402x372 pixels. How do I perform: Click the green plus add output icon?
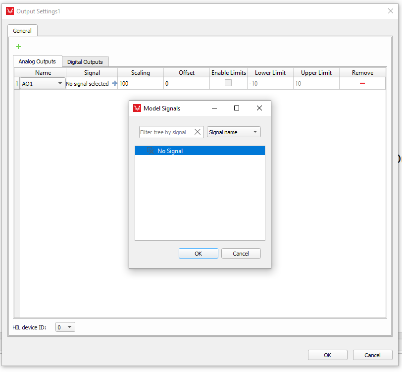(18, 47)
